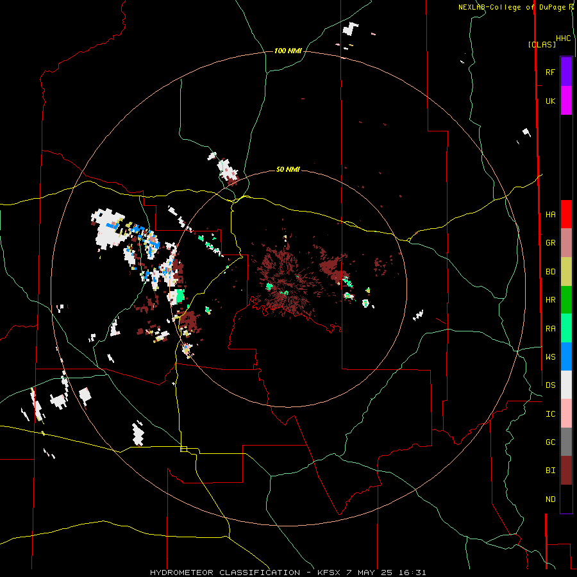Click the green HR legend swatch
The width and height of the screenshot is (577, 577).
566,300
